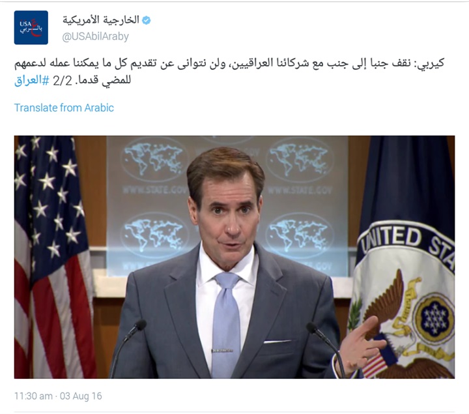Click the 11:30 am timestamp
469x414 pixels.
33,396
